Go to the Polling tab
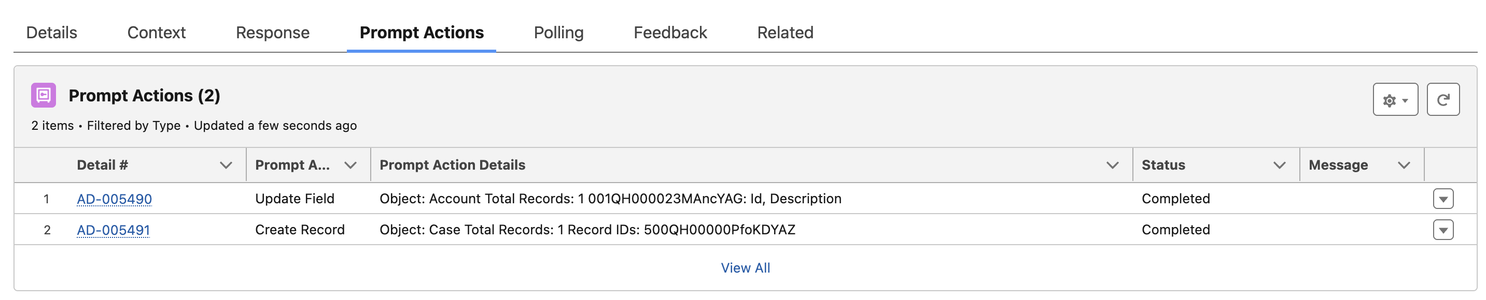The image size is (1486, 300). point(558,33)
